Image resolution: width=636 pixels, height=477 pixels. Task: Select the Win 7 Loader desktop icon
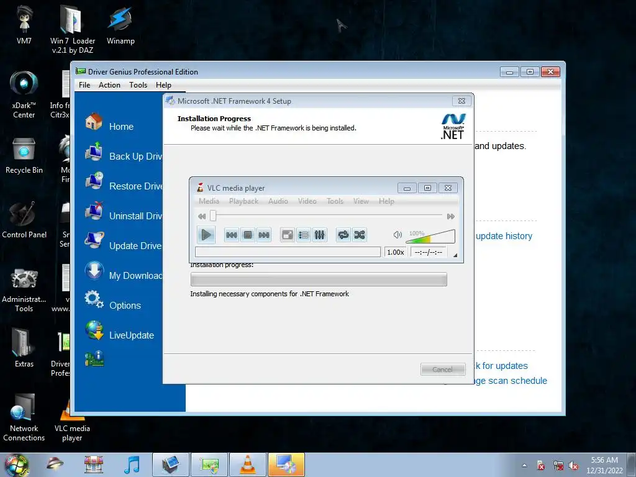[x=73, y=29]
